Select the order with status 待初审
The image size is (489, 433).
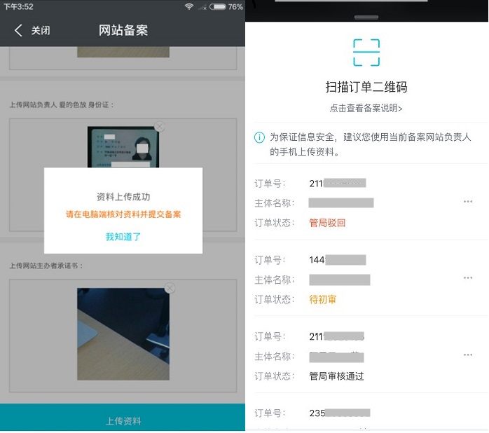click(x=357, y=280)
